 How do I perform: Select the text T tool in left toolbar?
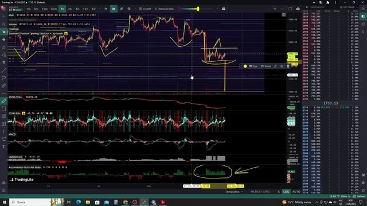pos(4,146)
